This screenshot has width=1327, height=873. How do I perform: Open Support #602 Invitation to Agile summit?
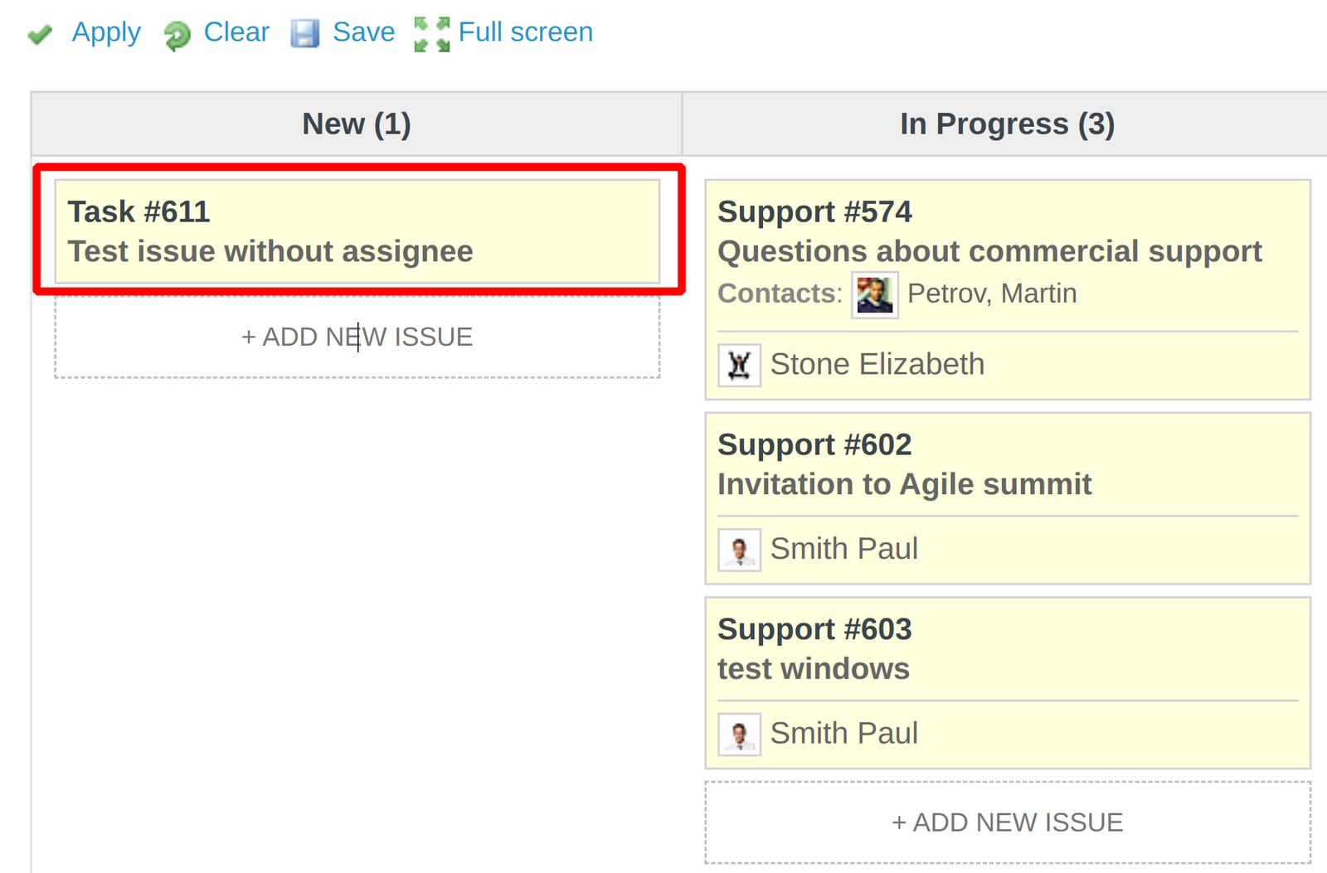(x=905, y=464)
